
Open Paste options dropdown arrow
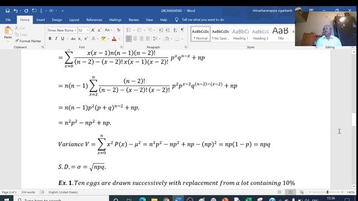pyautogui.click(x=8, y=42)
